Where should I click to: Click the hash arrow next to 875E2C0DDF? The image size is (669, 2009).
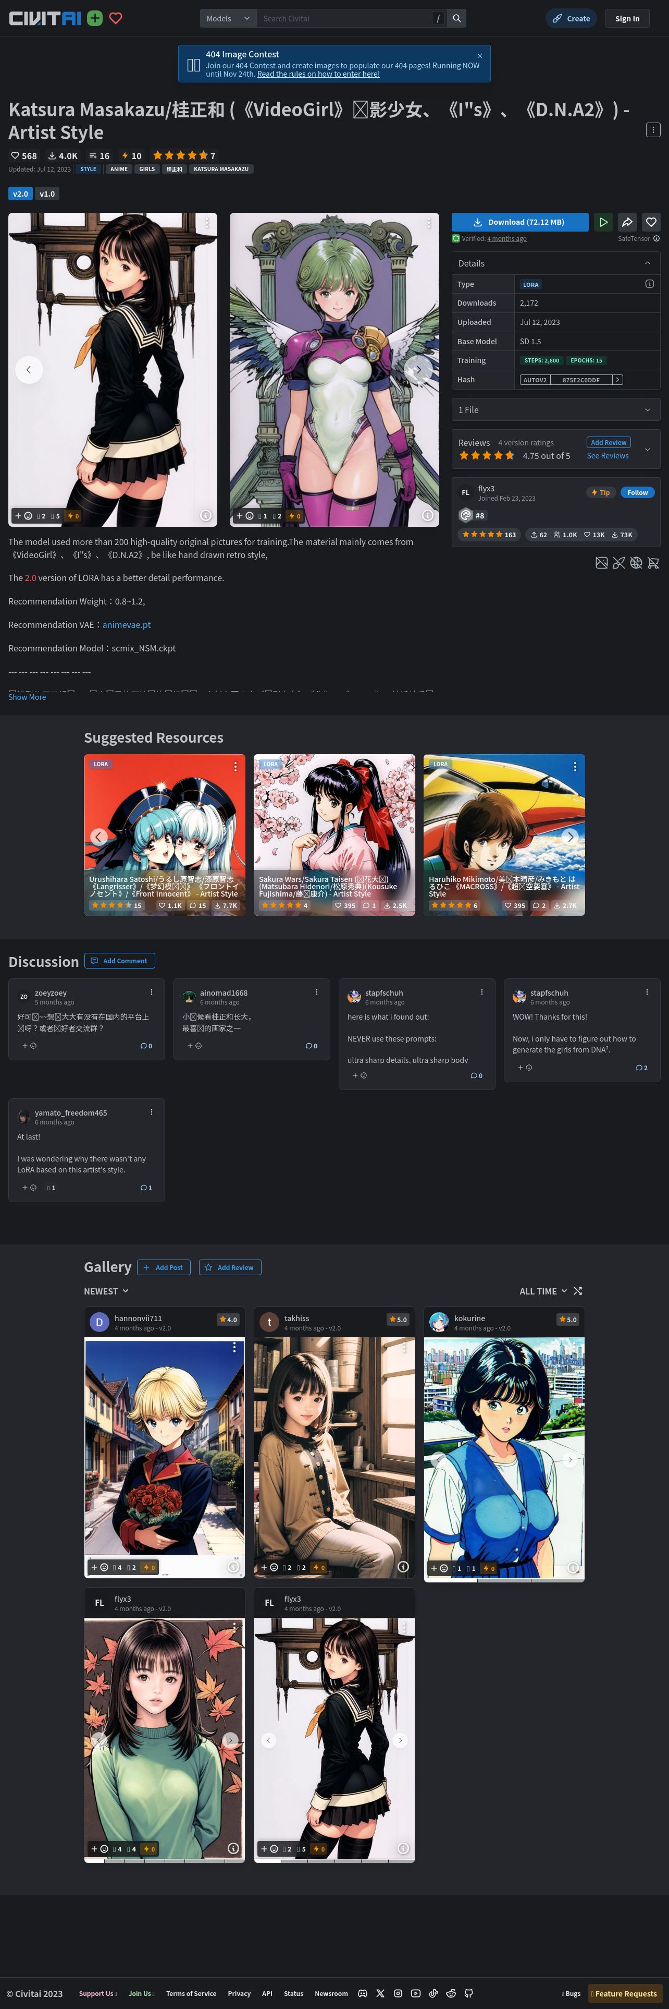pos(617,380)
